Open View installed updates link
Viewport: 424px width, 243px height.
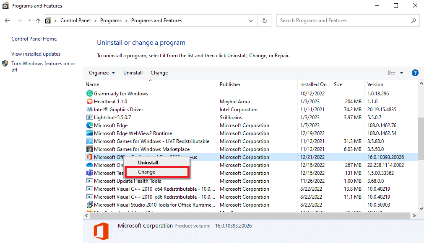tap(36, 54)
